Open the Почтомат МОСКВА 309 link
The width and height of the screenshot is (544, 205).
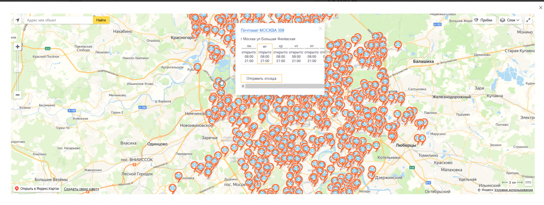(262, 30)
